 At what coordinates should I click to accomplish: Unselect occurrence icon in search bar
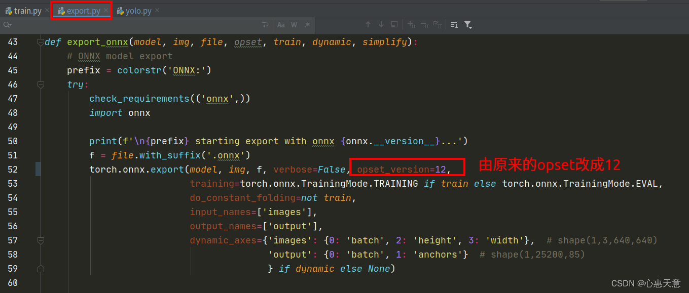[x=424, y=24]
